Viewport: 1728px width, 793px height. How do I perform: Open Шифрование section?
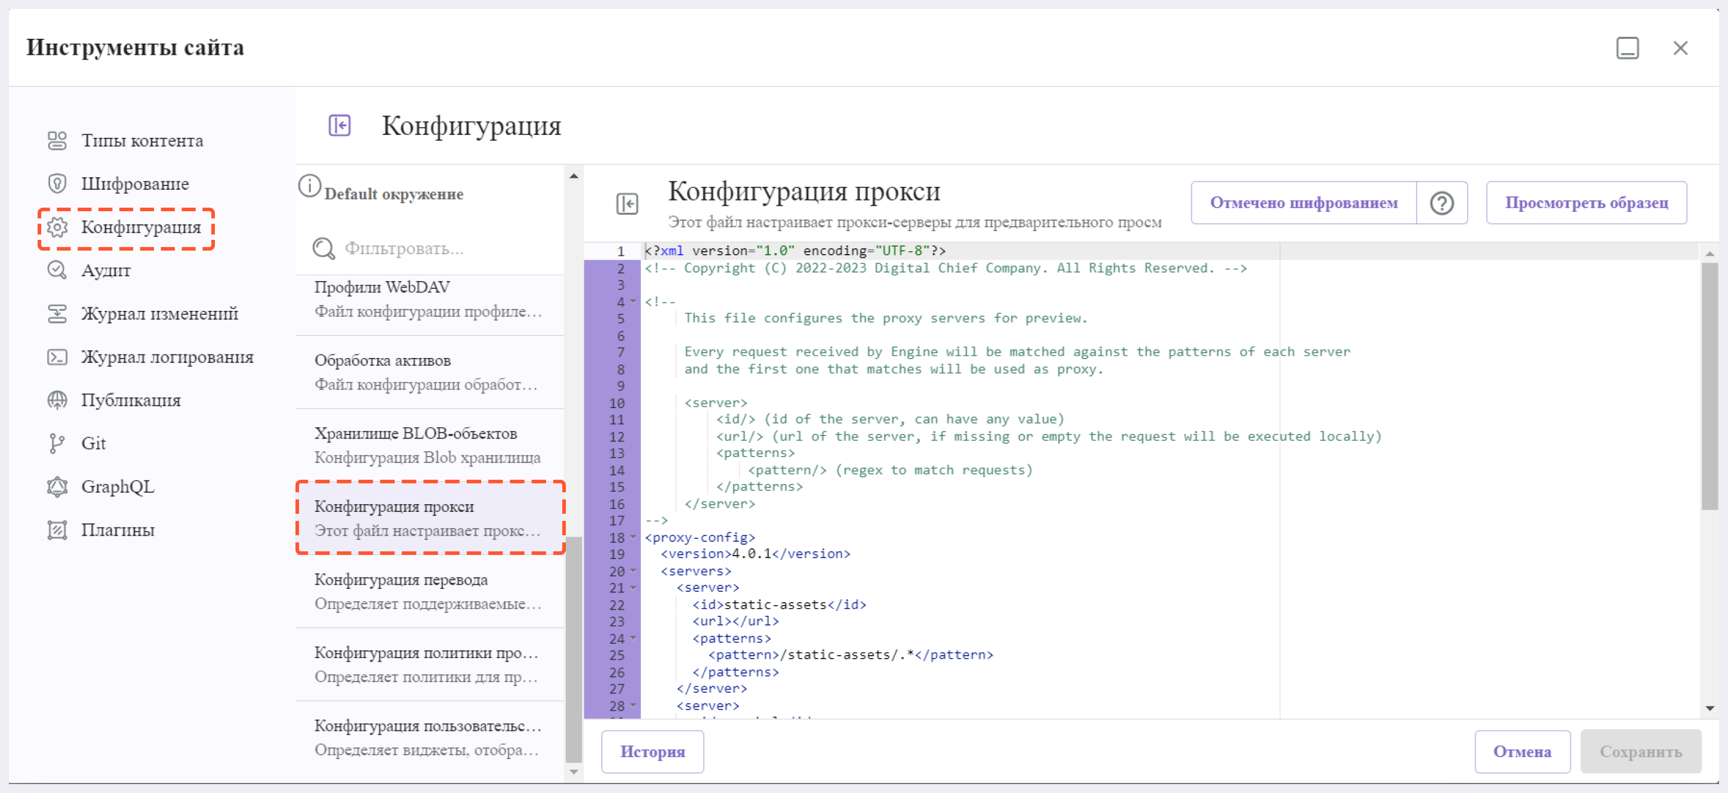[x=135, y=184]
